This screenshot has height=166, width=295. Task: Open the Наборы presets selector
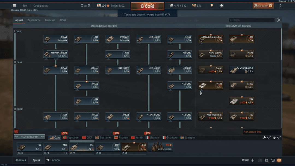click(53, 160)
